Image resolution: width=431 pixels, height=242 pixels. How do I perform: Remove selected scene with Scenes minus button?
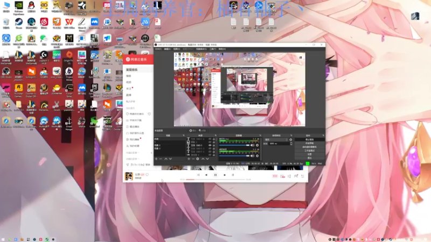click(x=161, y=159)
